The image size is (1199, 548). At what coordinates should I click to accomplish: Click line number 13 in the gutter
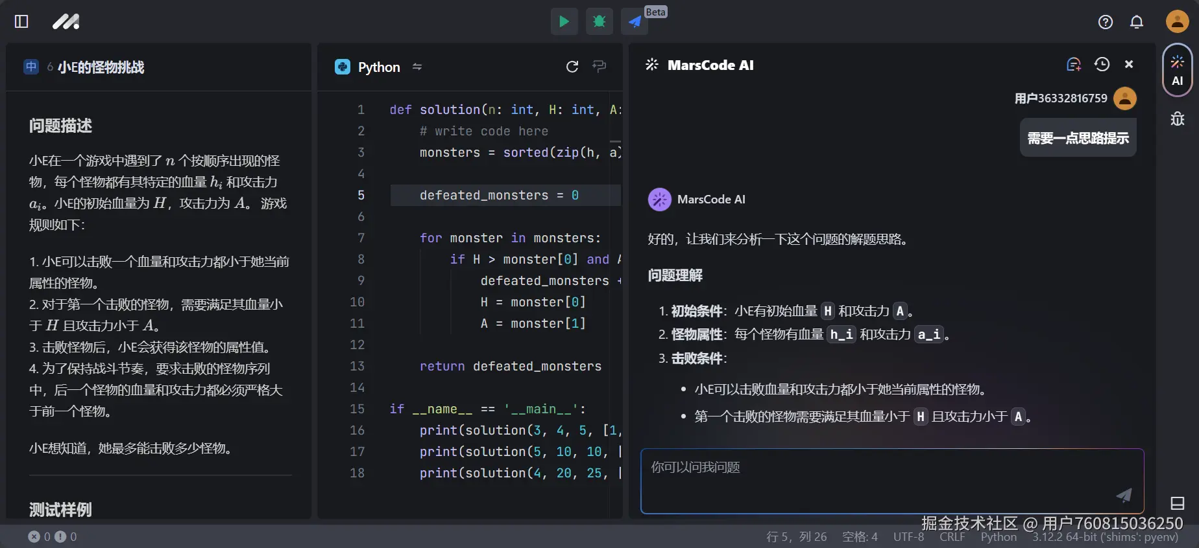357,366
